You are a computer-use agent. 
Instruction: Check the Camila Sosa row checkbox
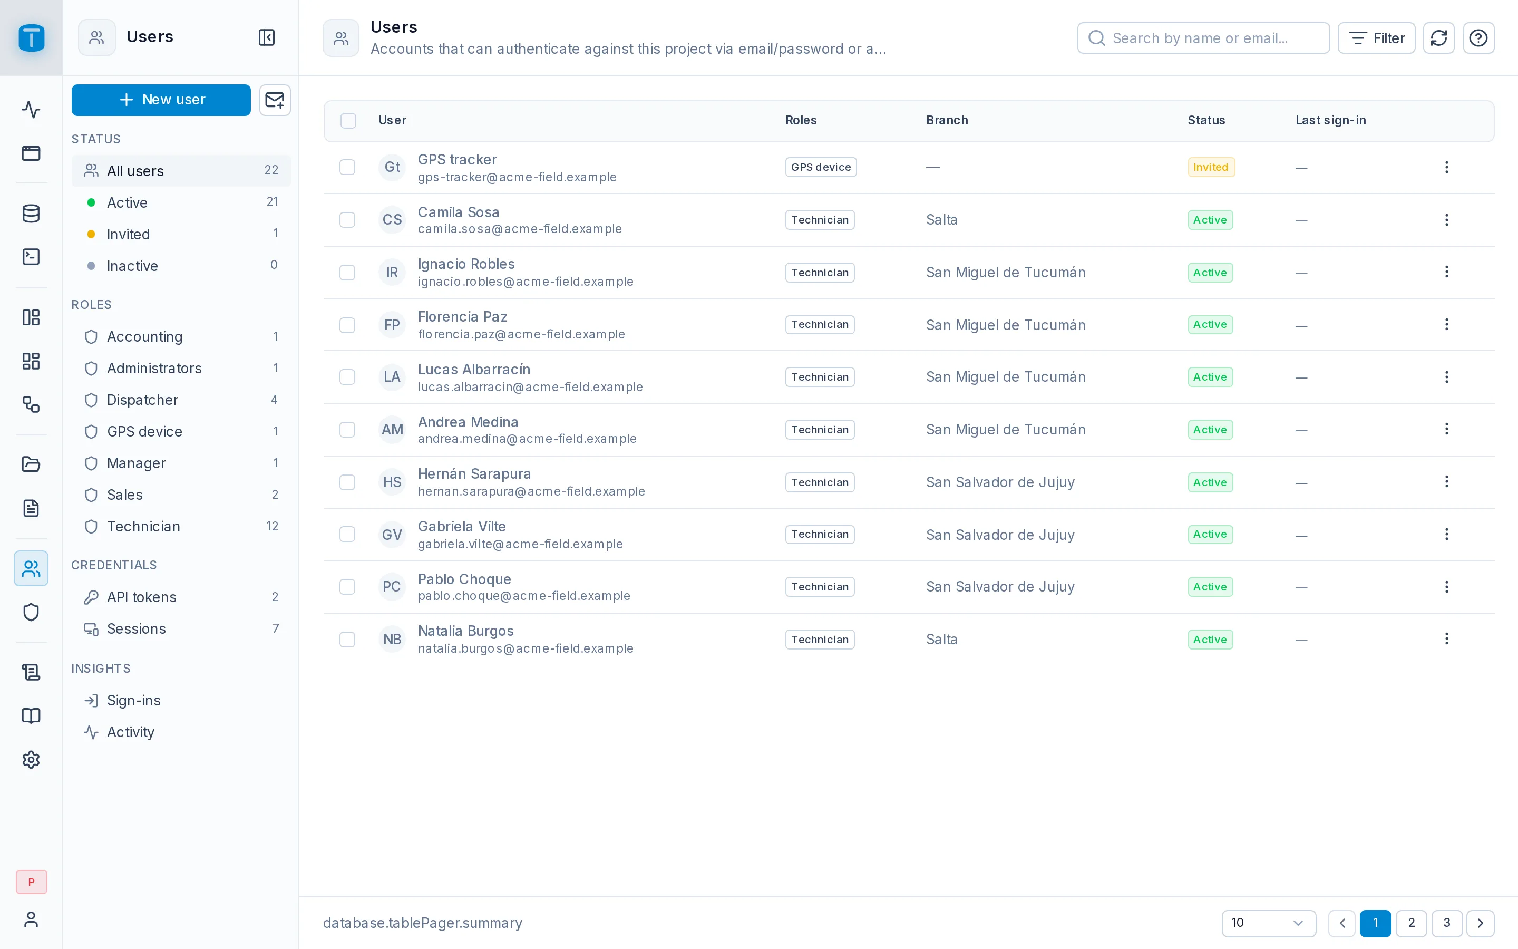click(x=347, y=220)
